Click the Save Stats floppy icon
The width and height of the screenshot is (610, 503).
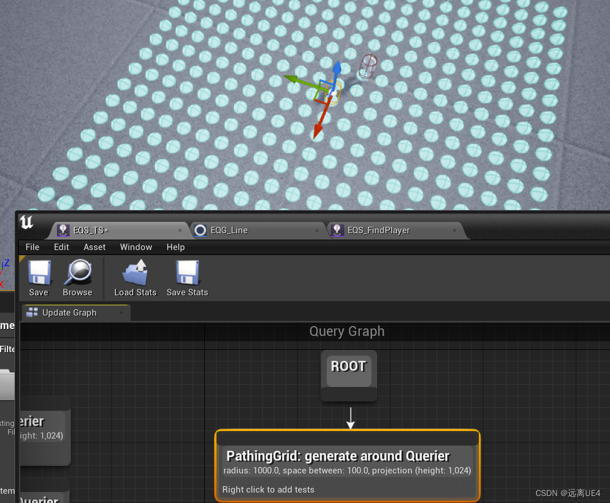pos(187,273)
